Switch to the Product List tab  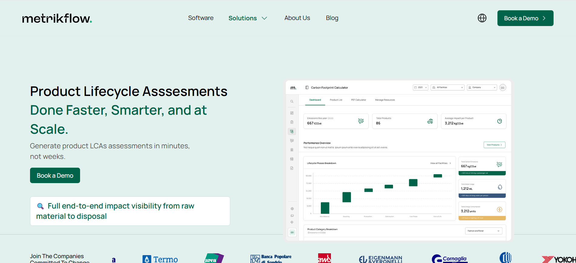coord(336,100)
